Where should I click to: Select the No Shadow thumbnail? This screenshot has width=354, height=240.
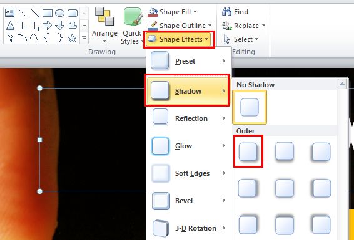[250, 107]
